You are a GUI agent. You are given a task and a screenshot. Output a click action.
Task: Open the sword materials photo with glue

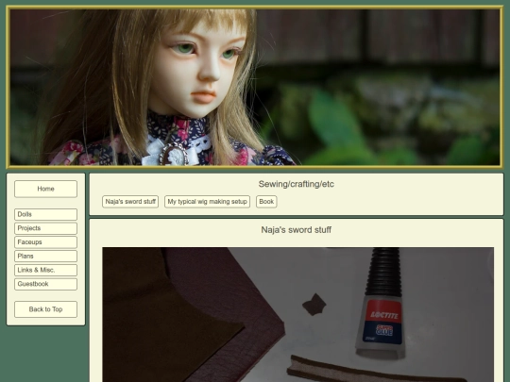pyautogui.click(x=297, y=314)
